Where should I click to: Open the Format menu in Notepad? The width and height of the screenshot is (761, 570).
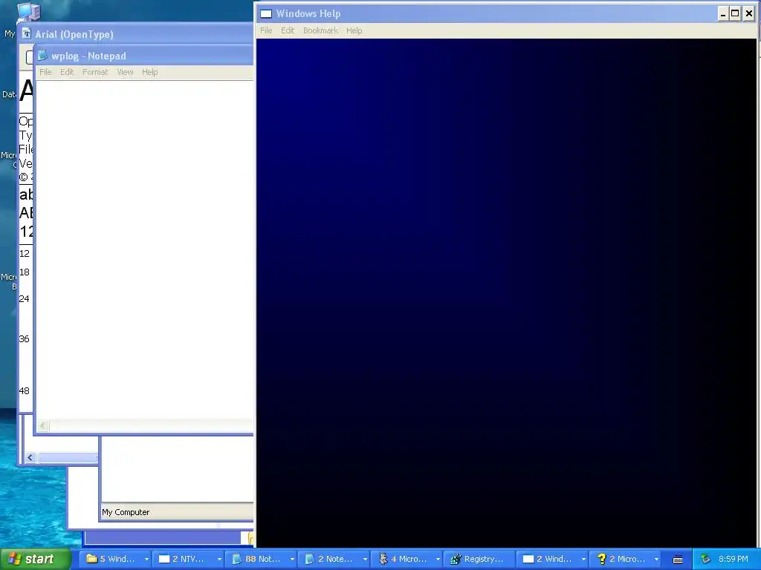[95, 72]
